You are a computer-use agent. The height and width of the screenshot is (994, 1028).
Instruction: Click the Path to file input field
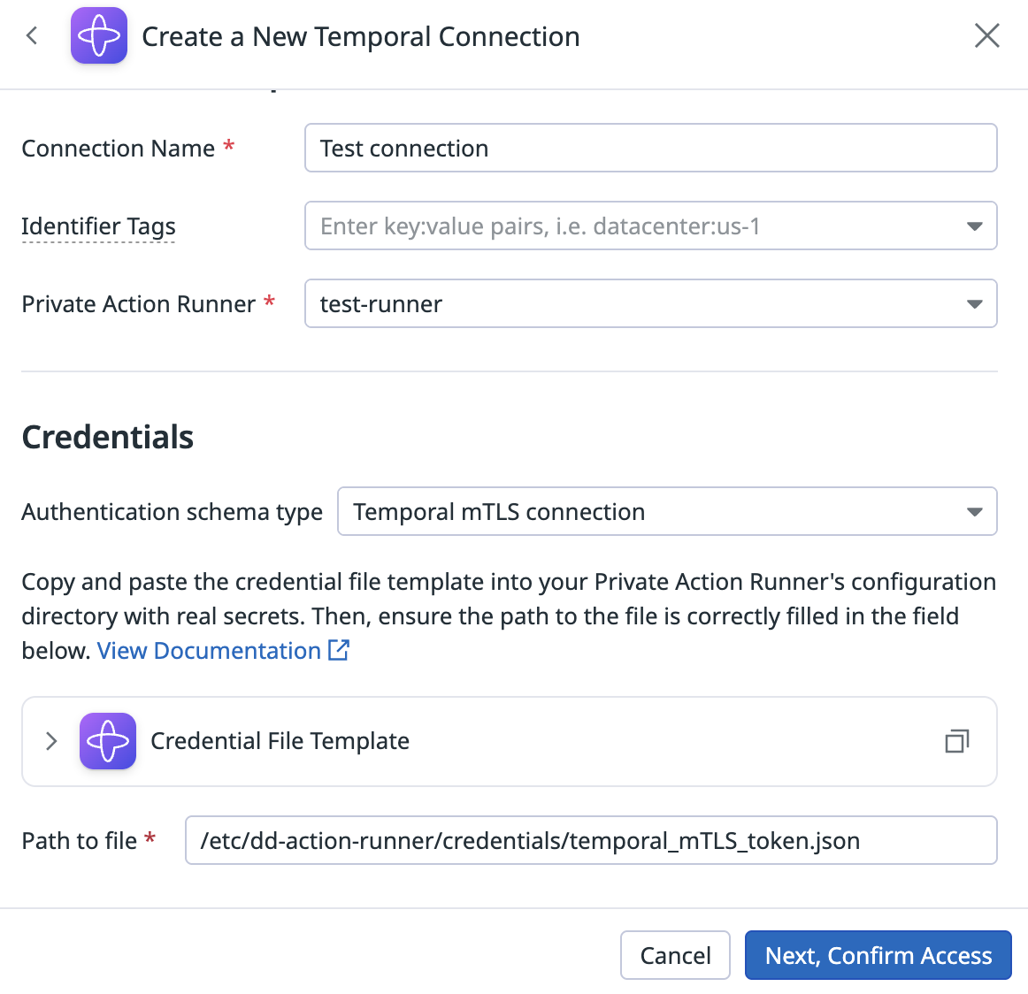pos(591,840)
